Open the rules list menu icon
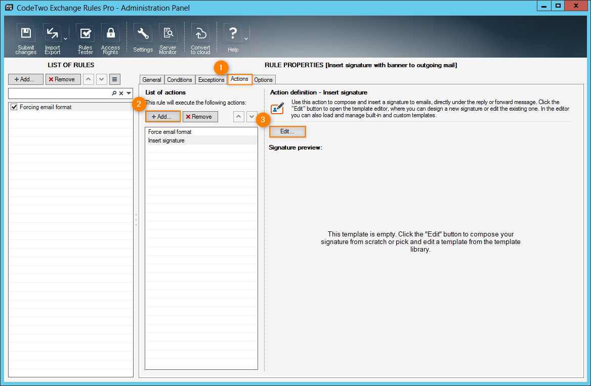The height and width of the screenshot is (386, 591). (114, 79)
